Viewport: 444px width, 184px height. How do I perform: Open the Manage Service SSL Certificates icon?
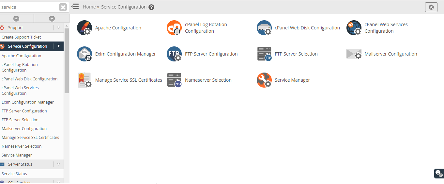point(84,80)
